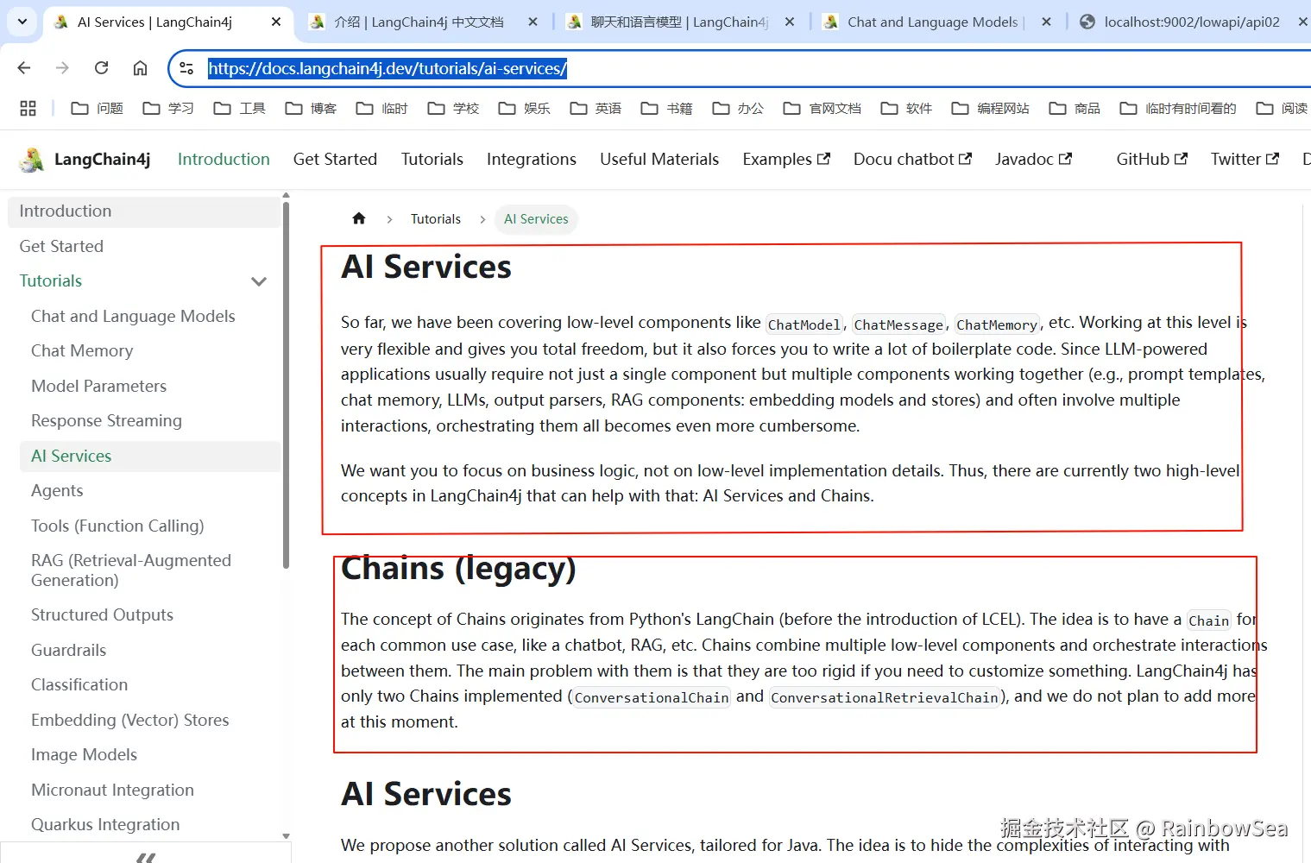Open the 娱乐 bookmark folder
Viewport: 1311px width, 863px height.
(x=524, y=108)
